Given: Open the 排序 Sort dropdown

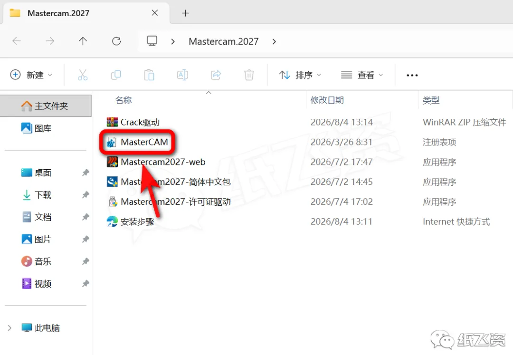Looking at the screenshot, I should tap(300, 75).
